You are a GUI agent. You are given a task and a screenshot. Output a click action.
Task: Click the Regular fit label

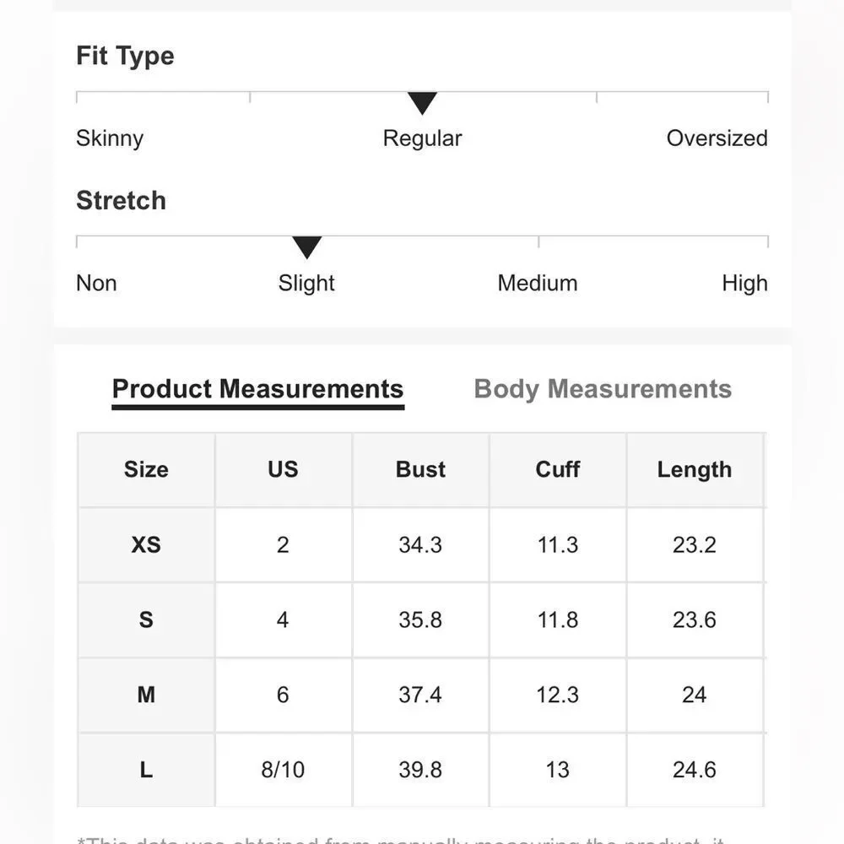pyautogui.click(x=423, y=139)
